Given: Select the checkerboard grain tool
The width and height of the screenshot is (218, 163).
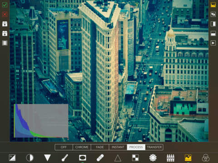Looking at the screenshot, I should 135,158.
